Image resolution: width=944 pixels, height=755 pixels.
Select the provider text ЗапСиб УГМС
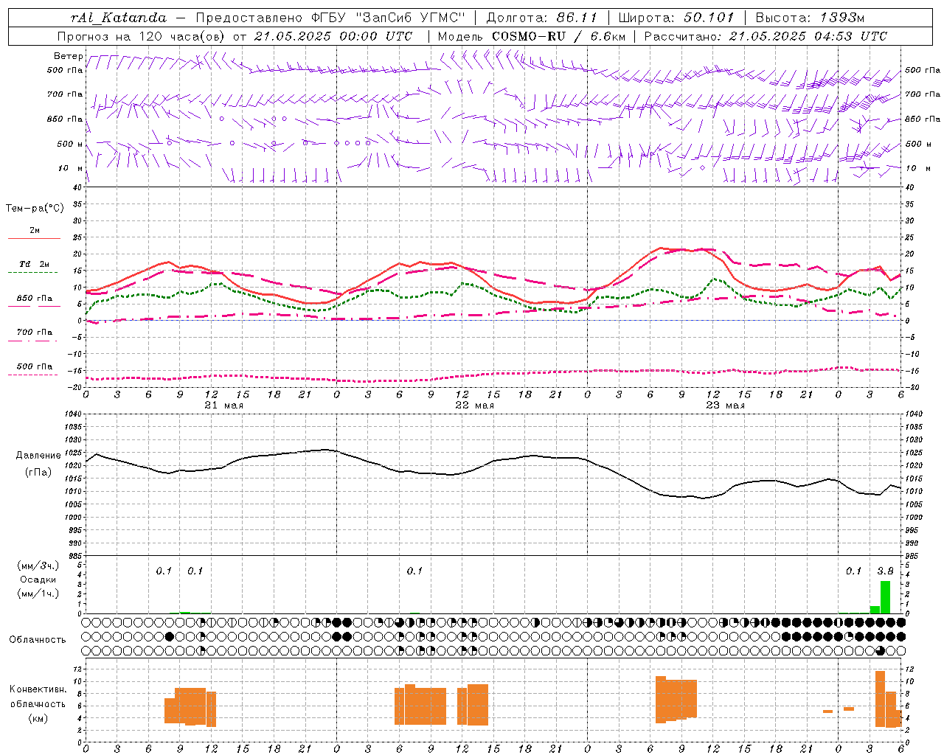[412, 18]
